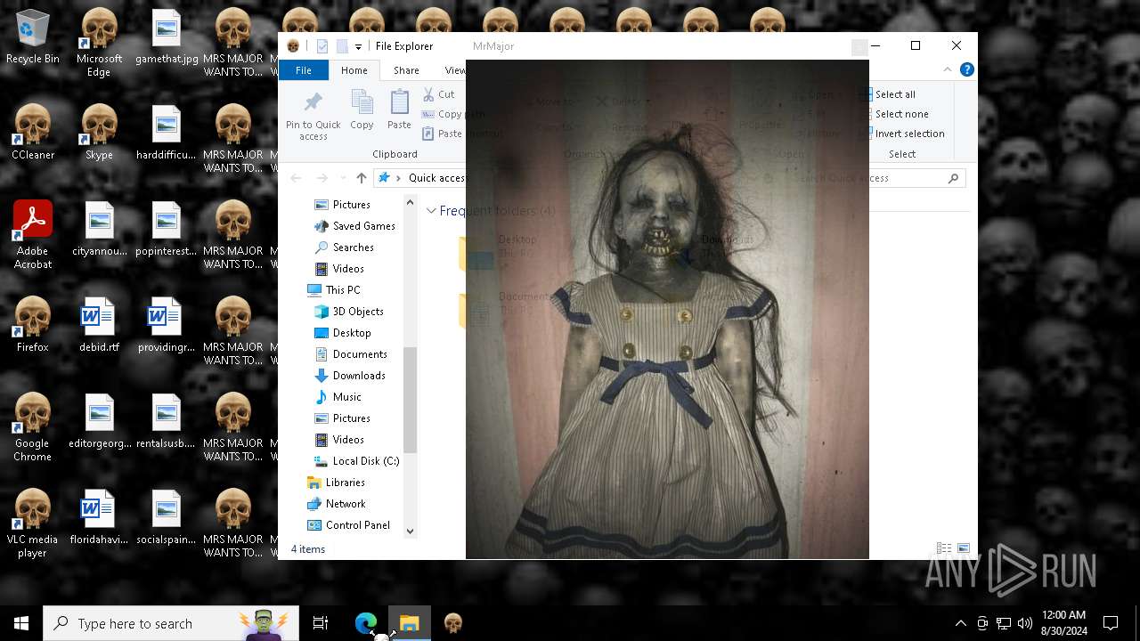Viewport: 1140px width, 641px height.
Task: Open the Customize Quick Access Toolbar dropdown
Action: pyautogui.click(x=358, y=46)
